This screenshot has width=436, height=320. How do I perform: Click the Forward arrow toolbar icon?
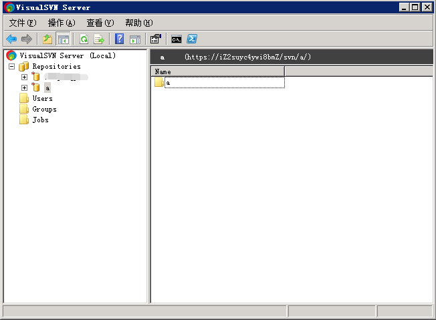tap(27, 39)
